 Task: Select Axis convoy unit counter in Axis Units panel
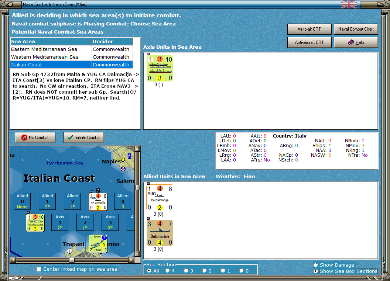(160, 68)
